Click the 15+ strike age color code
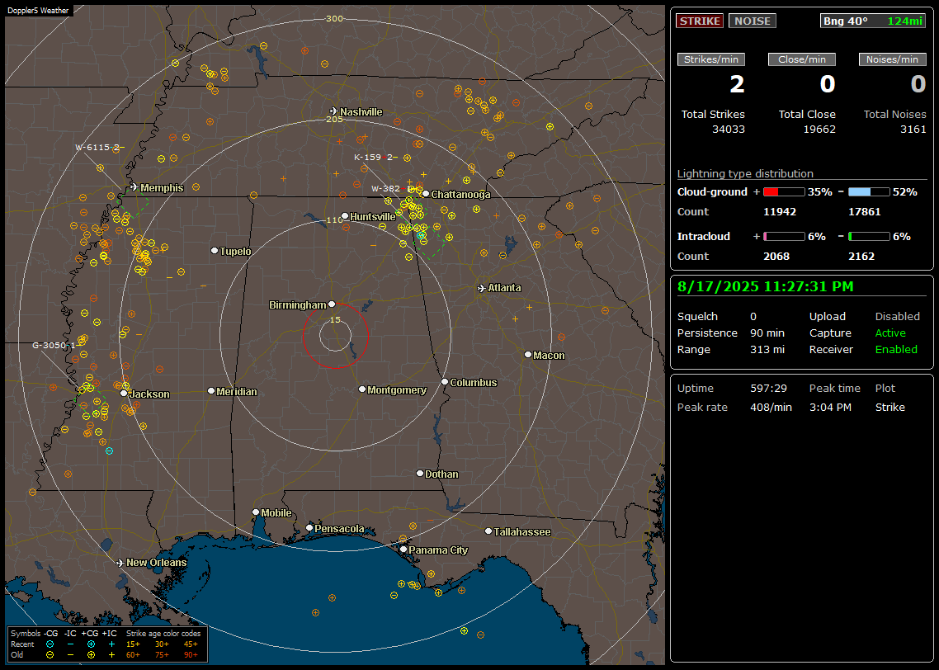This screenshot has height=670, width=939. tap(133, 644)
